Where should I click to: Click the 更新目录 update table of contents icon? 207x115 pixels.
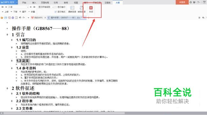[x=72, y=8]
